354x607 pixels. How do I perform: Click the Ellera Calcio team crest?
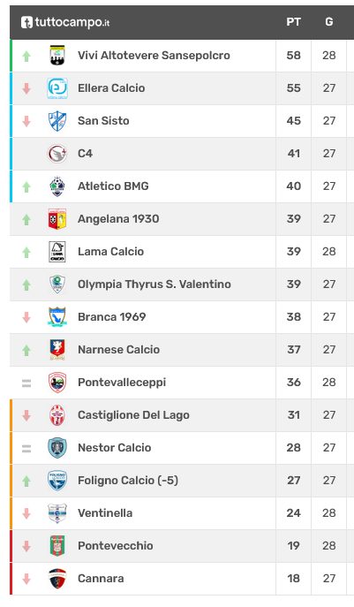coord(57,88)
